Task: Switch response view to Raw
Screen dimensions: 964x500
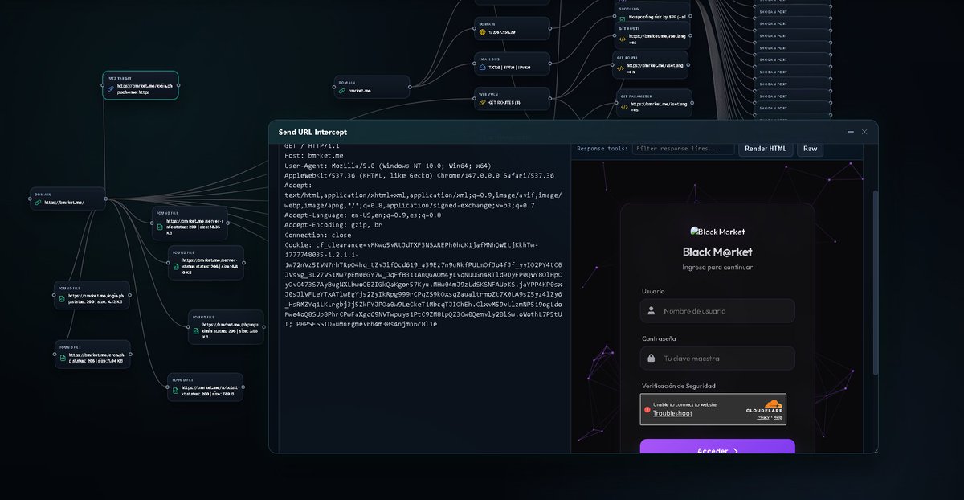Action: pyautogui.click(x=811, y=149)
